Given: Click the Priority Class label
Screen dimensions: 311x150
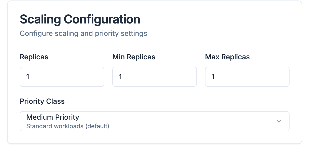Looking at the screenshot, I should coord(42,102).
